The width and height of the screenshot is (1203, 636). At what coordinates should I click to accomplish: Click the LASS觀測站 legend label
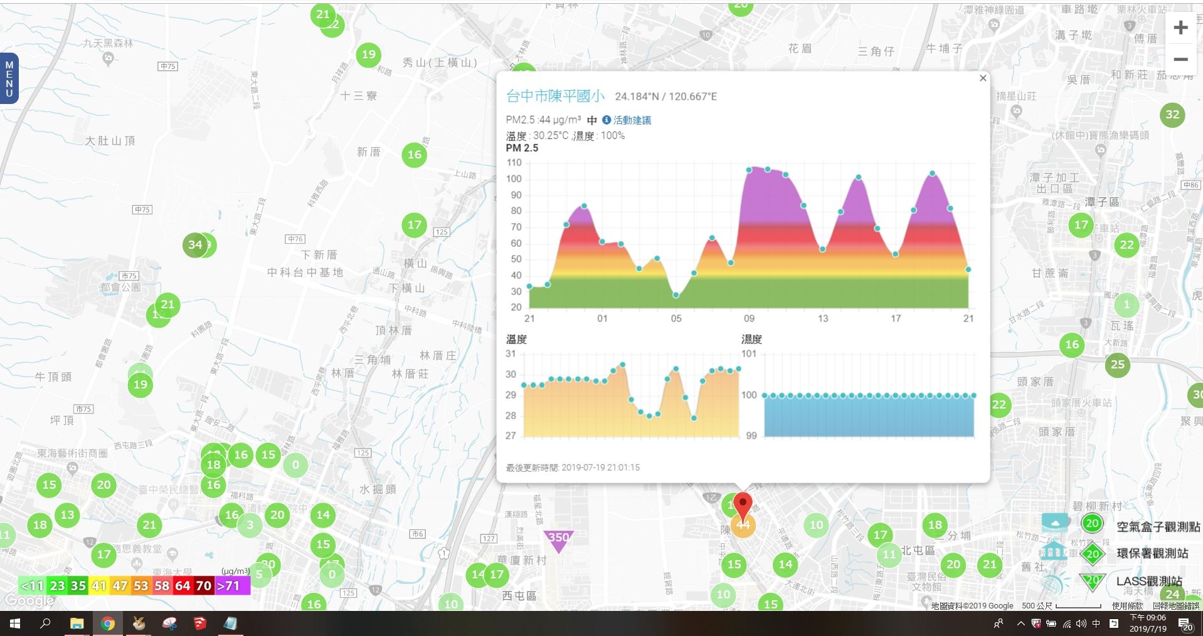click(x=1149, y=581)
